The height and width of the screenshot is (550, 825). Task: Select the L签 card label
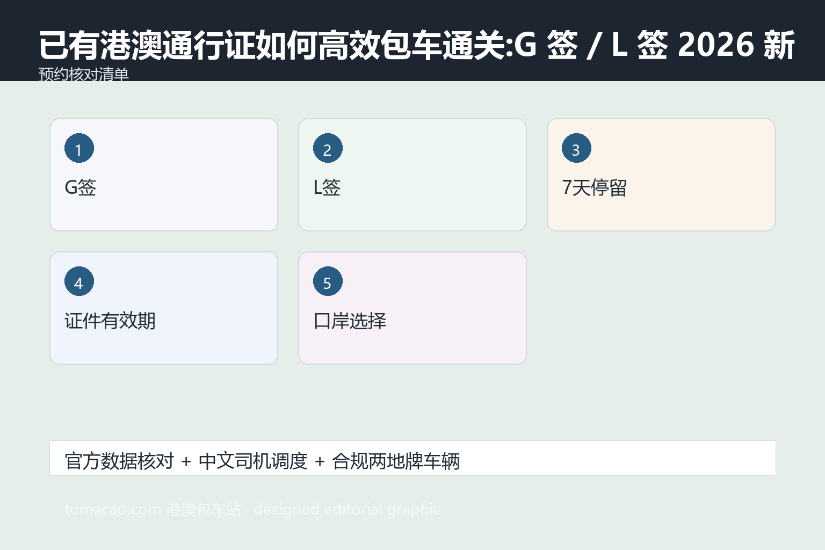[x=327, y=187]
